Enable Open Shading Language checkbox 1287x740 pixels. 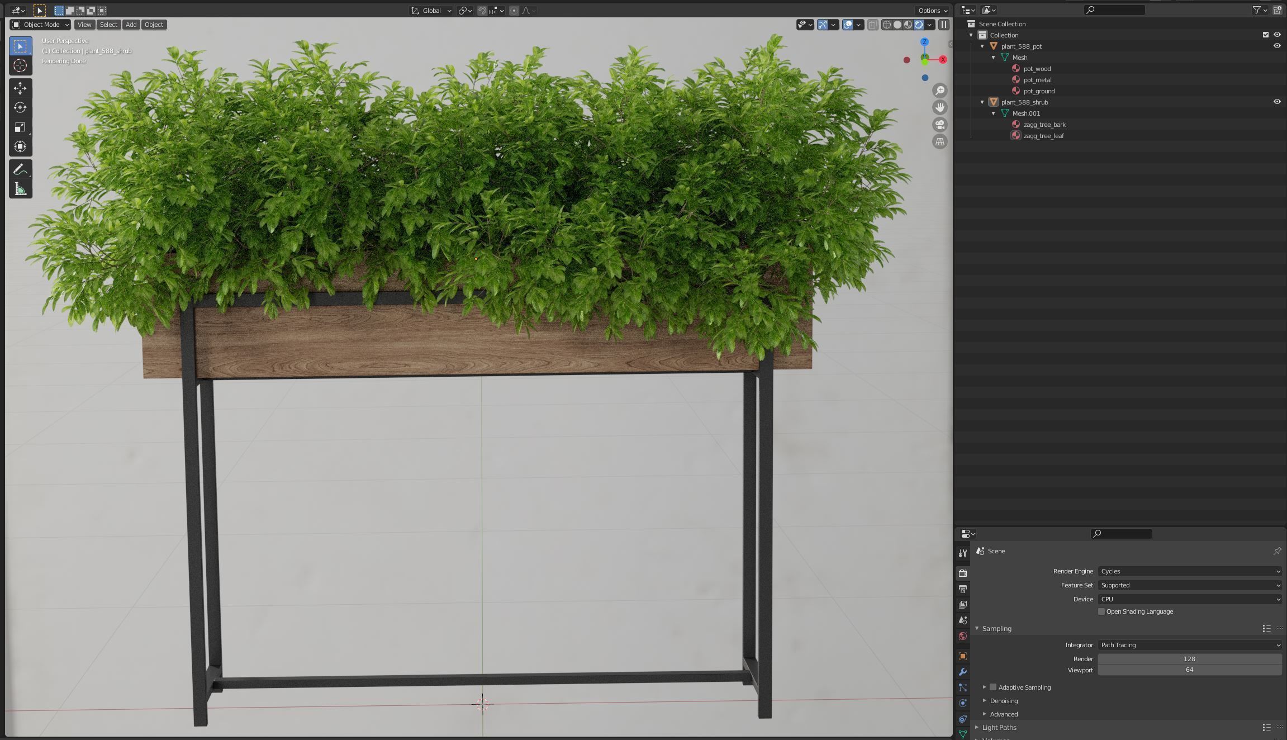[1101, 611]
